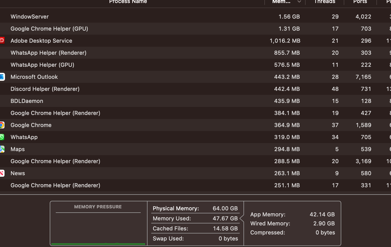The width and height of the screenshot is (391, 247).
Task: Click the 855.7 MB memory value
Action: click(287, 53)
